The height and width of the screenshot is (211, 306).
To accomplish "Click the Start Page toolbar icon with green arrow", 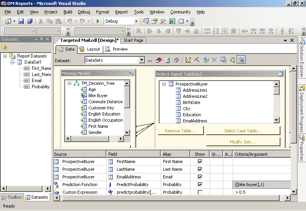I will (172, 21).
